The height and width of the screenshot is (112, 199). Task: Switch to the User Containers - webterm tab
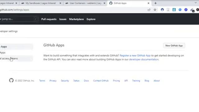(x=85, y=3)
